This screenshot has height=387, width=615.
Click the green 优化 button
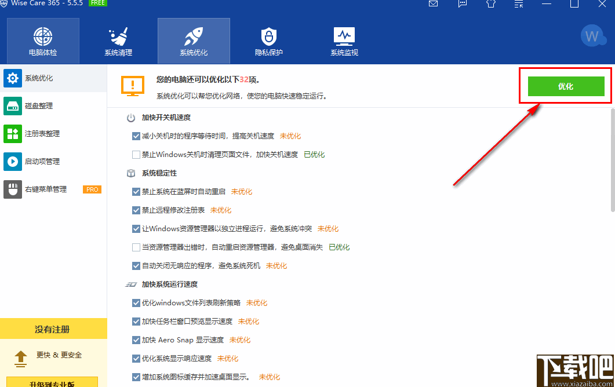click(566, 86)
